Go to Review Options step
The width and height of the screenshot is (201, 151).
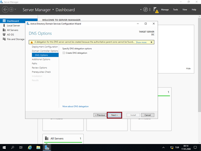(x=39, y=68)
